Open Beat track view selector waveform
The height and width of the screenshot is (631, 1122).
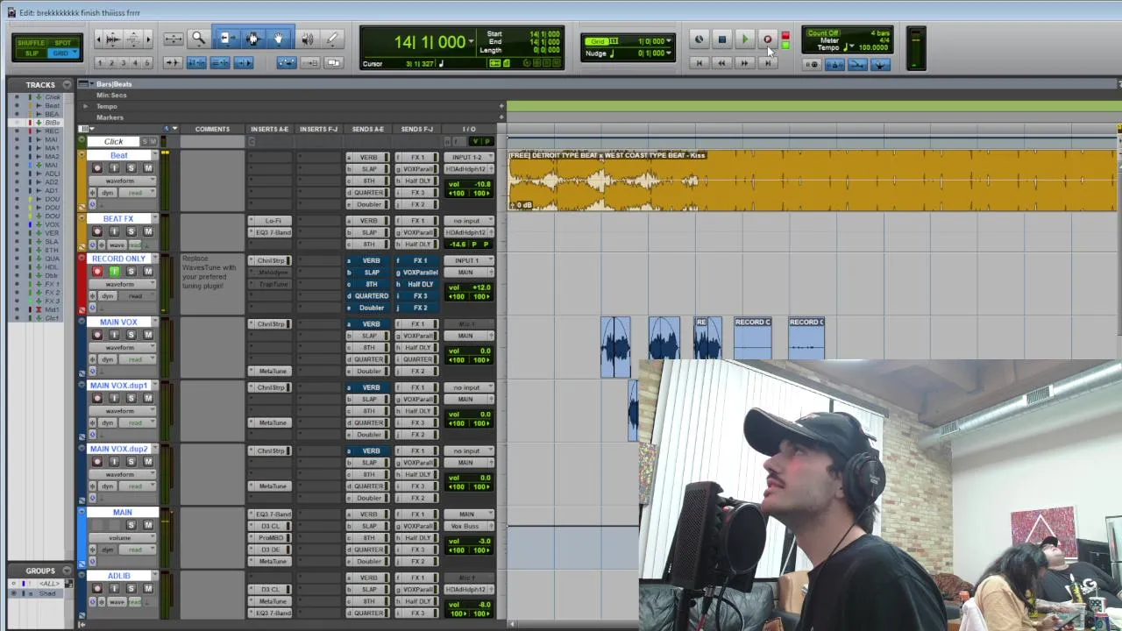pyautogui.click(x=124, y=181)
